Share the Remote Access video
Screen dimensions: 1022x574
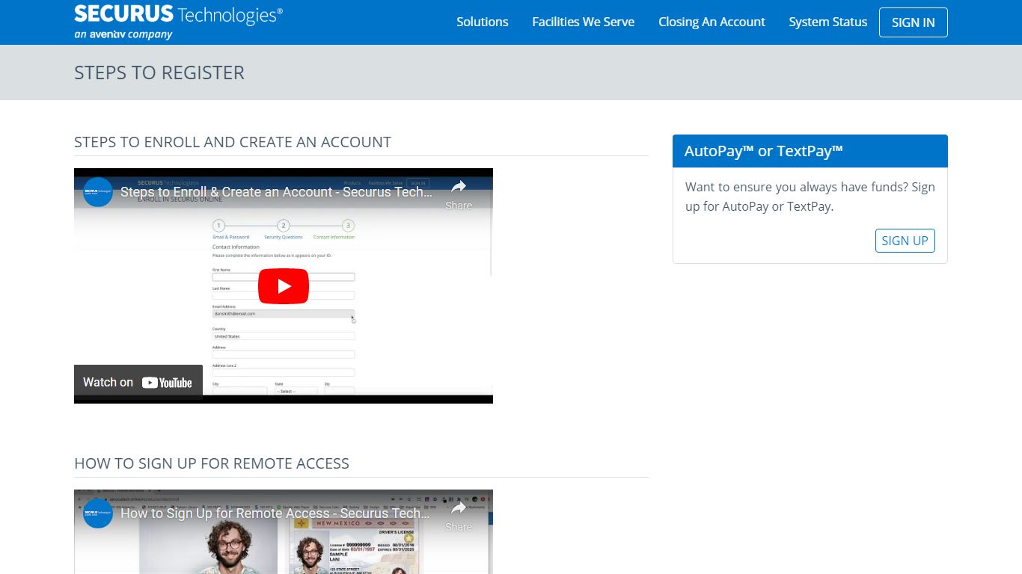(459, 516)
